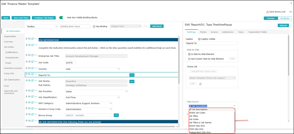
Task: Grab drag handle of Job Function row
Action: point(26,91)
